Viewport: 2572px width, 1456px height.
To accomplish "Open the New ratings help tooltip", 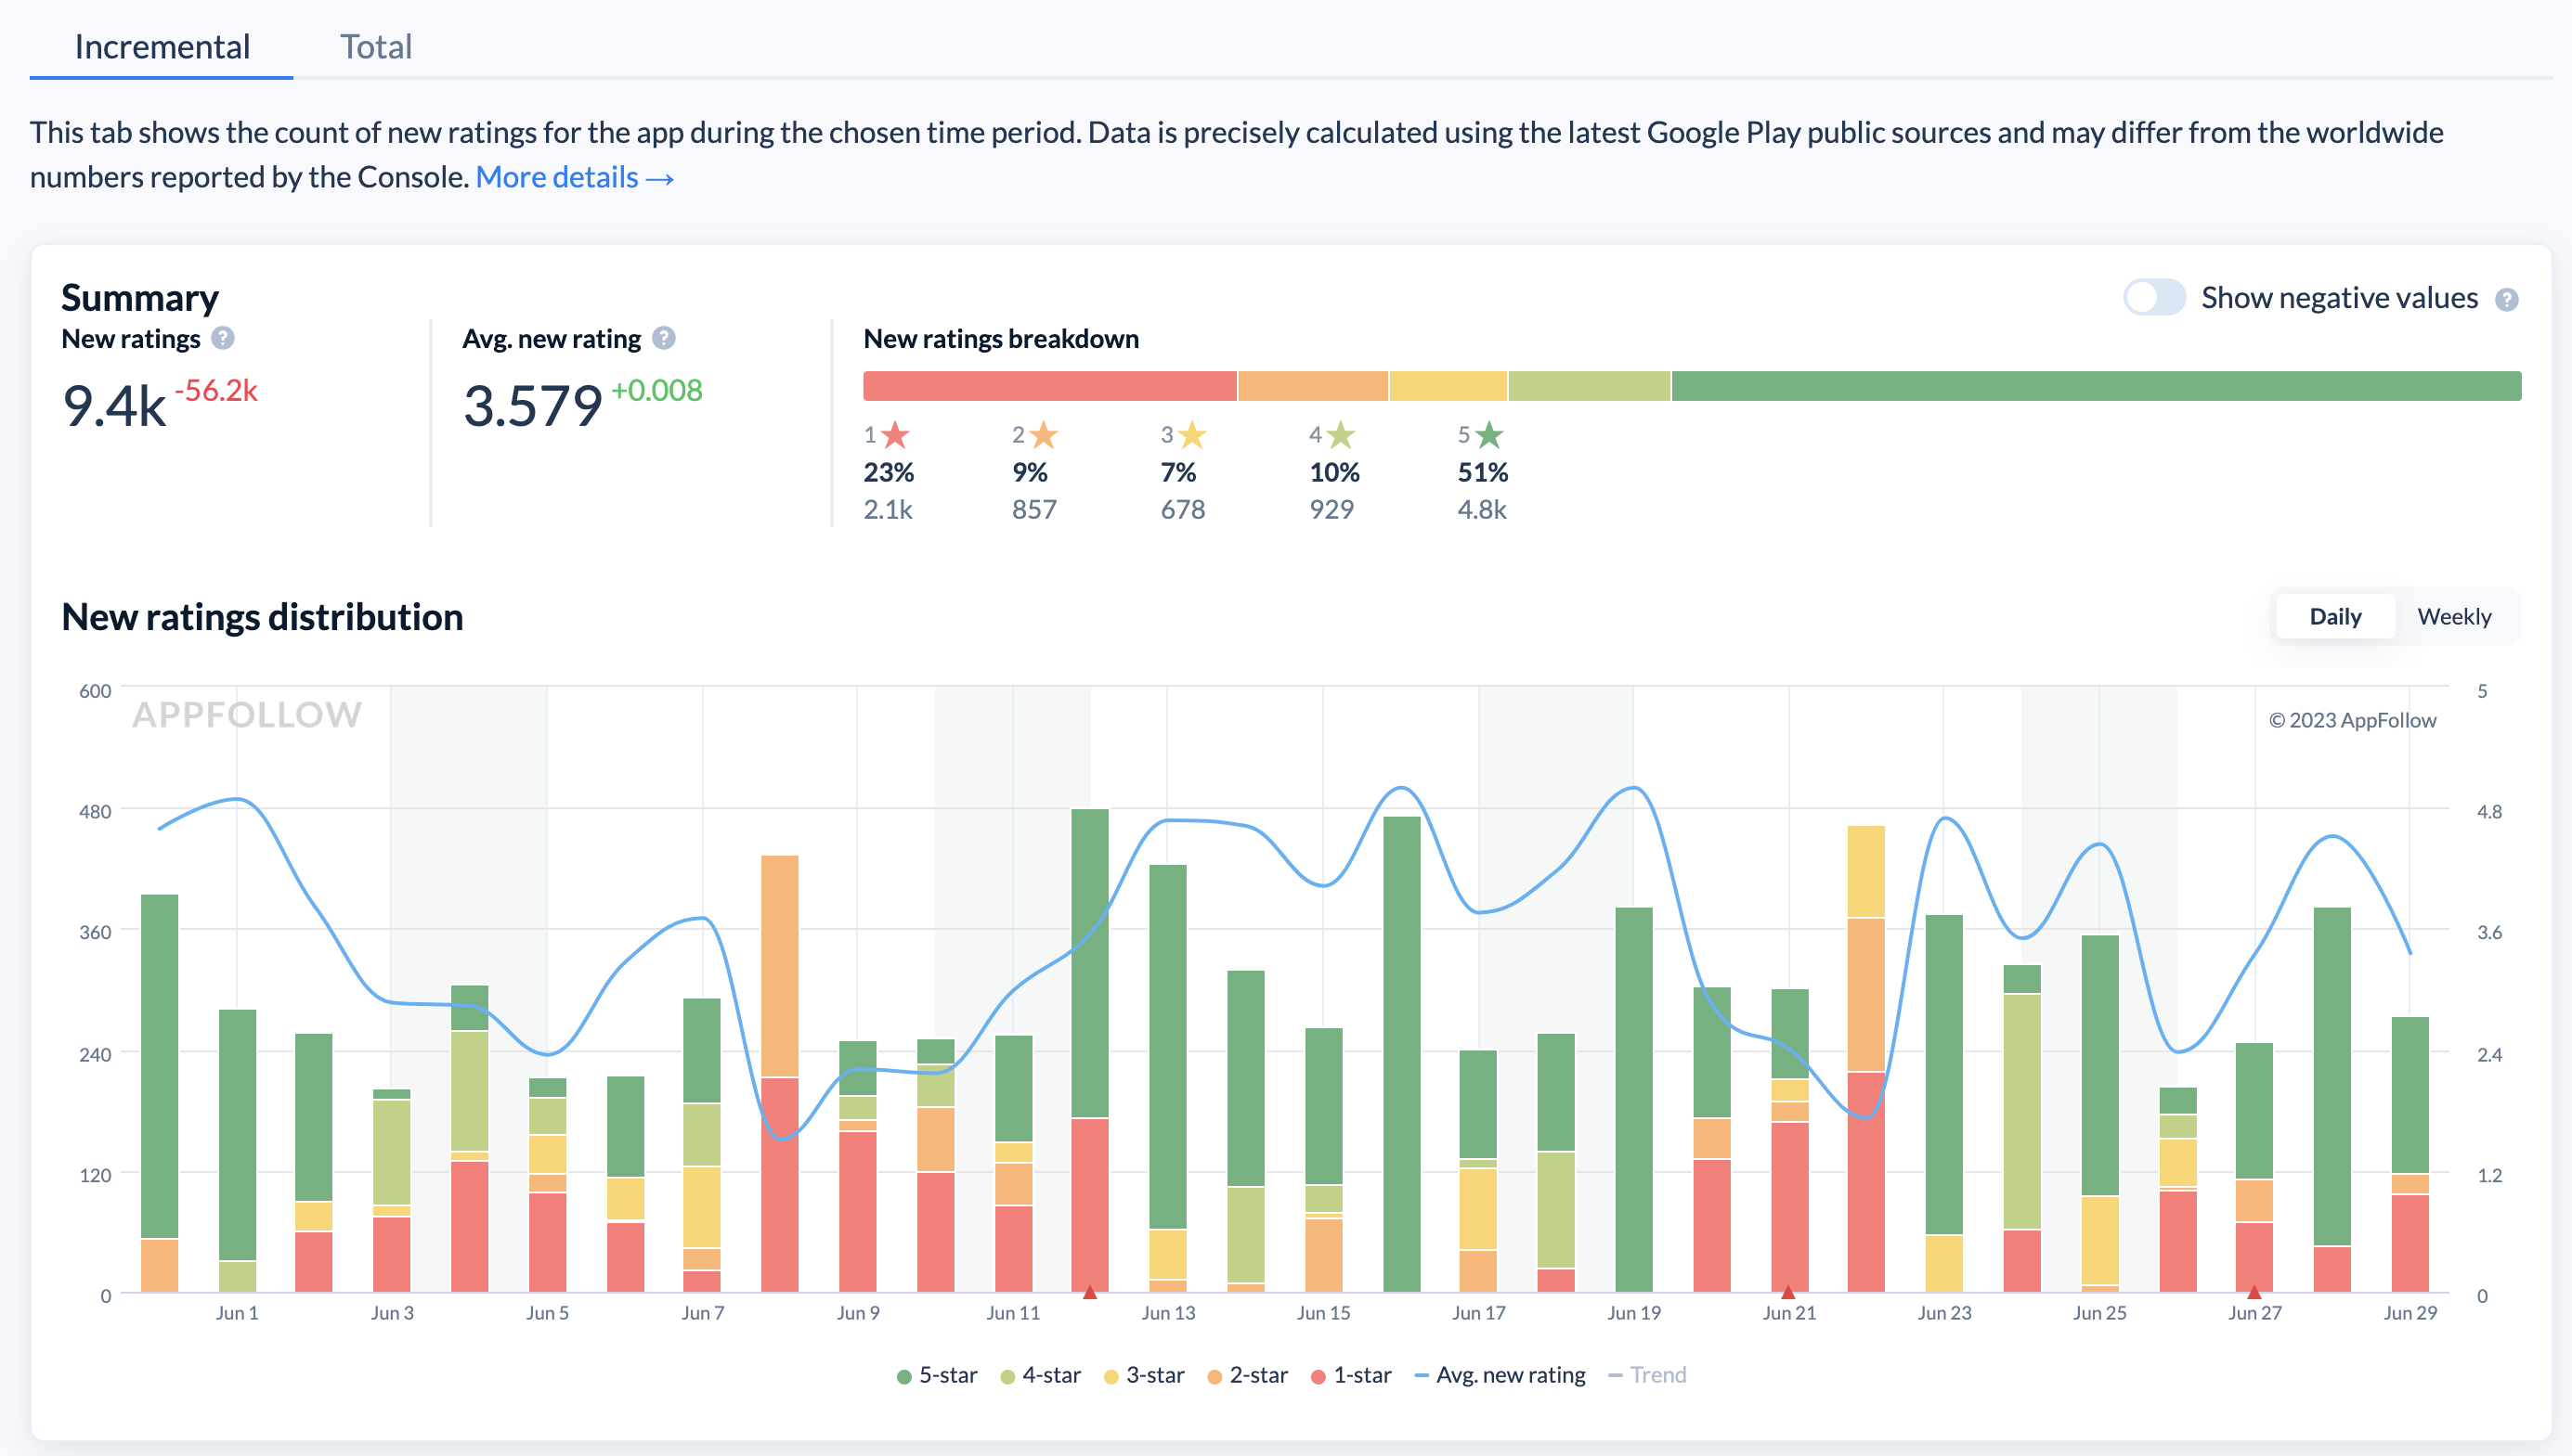I will (223, 338).
